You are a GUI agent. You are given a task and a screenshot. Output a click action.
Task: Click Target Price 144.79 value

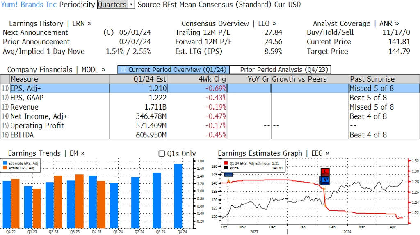coord(399,51)
